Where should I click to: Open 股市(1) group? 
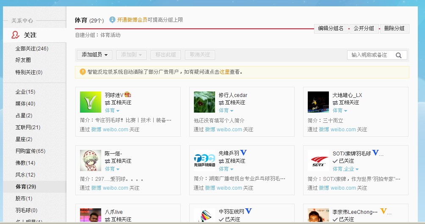(x=24, y=199)
